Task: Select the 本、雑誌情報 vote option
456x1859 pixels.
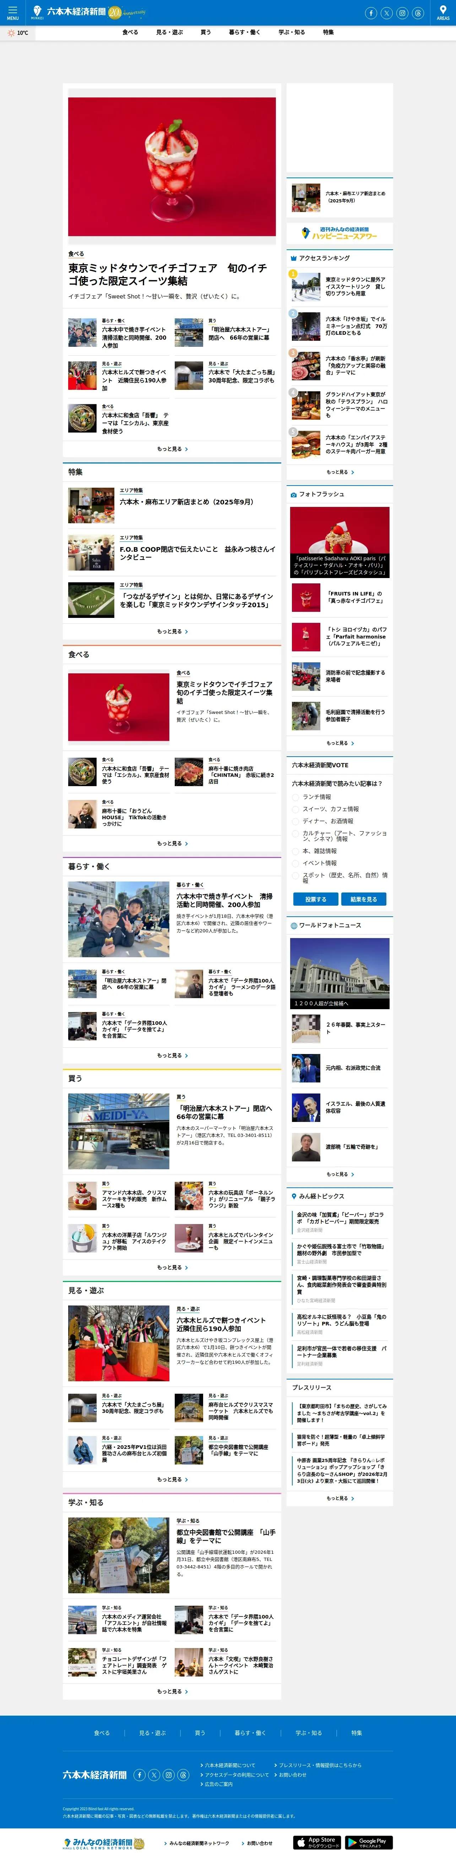Action: [295, 852]
